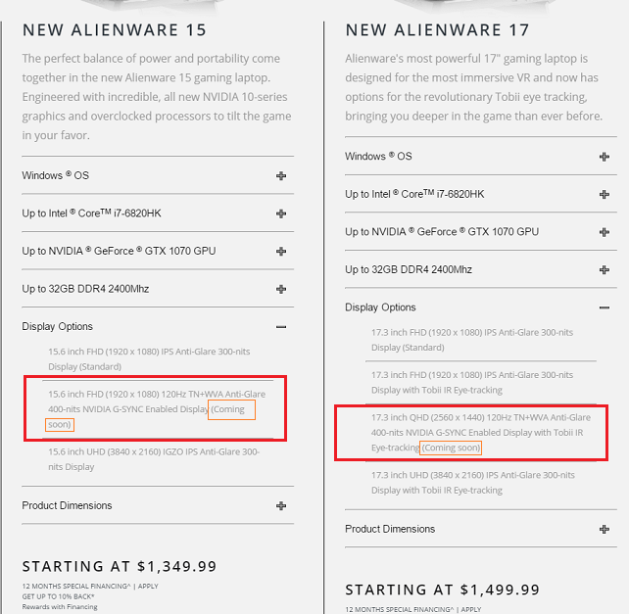Collapse Display Options minus icon for Alienware 17
Viewport: 629px width, 614px height.
click(605, 307)
